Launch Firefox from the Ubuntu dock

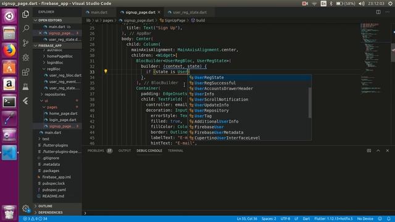[9, 51]
